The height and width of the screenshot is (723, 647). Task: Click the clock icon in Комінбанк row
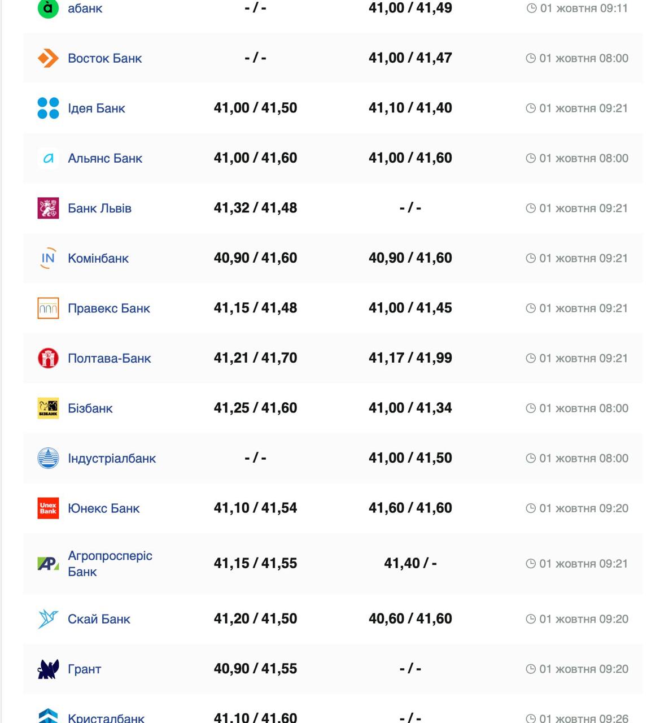pyautogui.click(x=531, y=258)
